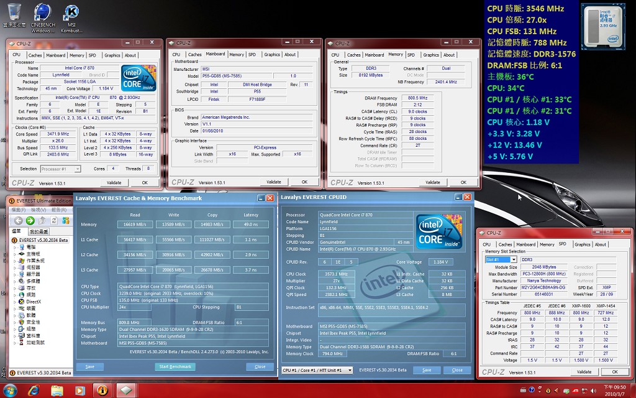
Task: Launch the CINEBENCH desktop shortcut
Action: (x=43, y=17)
